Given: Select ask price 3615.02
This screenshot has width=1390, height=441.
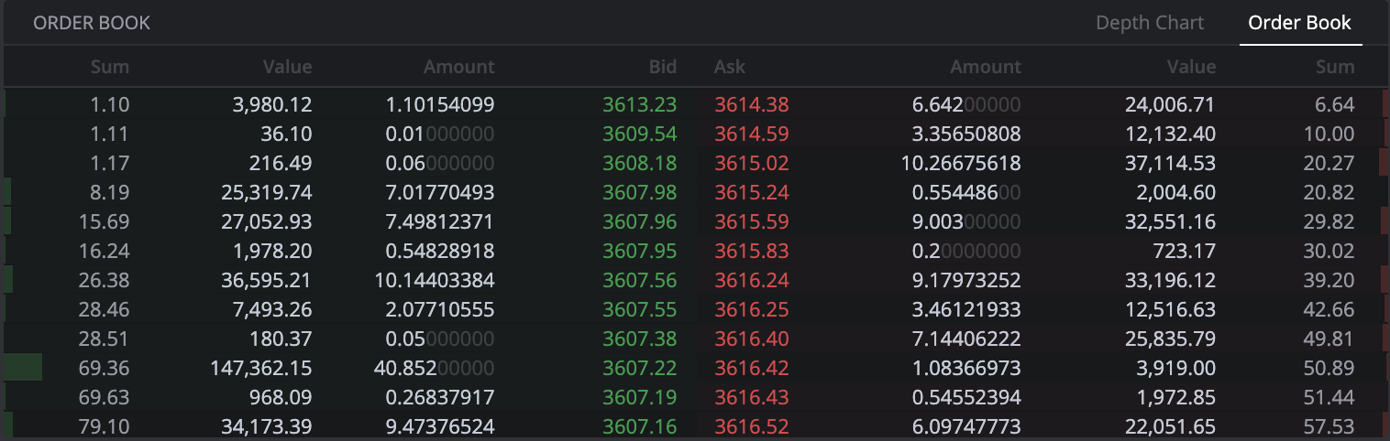Looking at the screenshot, I should pyautogui.click(x=751, y=163).
